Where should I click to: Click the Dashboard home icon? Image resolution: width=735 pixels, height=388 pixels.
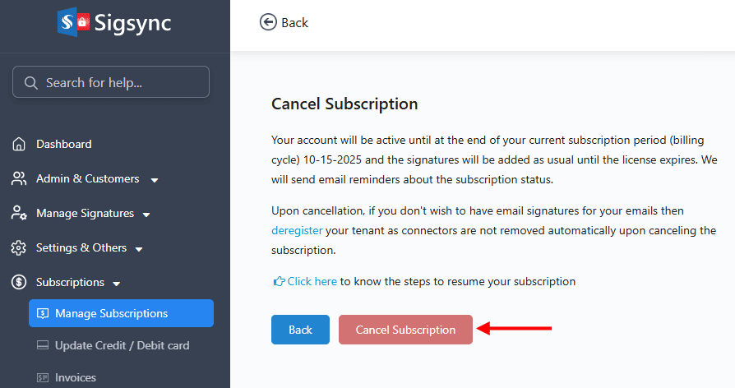(x=19, y=145)
